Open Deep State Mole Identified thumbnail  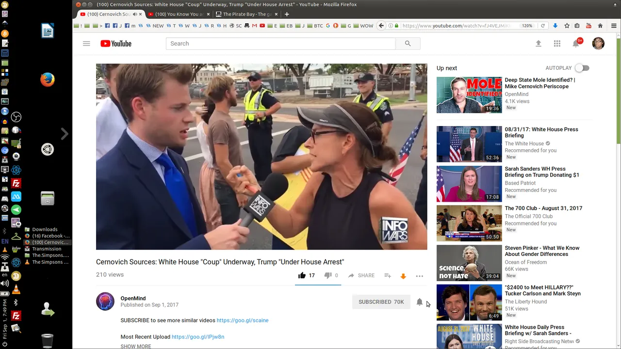(469, 95)
